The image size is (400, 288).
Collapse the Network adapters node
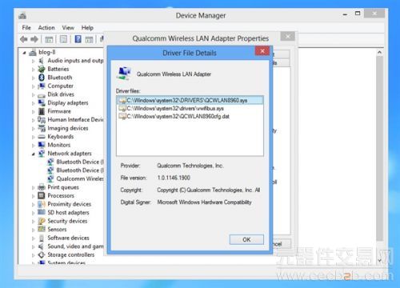(x=34, y=154)
